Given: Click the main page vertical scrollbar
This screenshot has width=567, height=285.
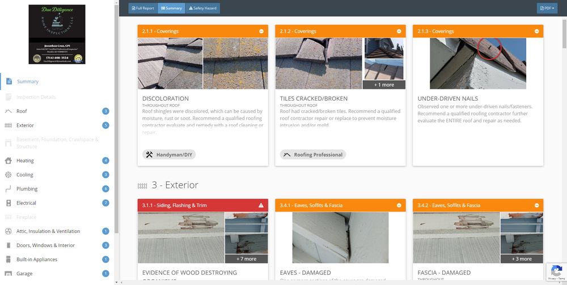Looking at the screenshot, I should click(565, 32).
